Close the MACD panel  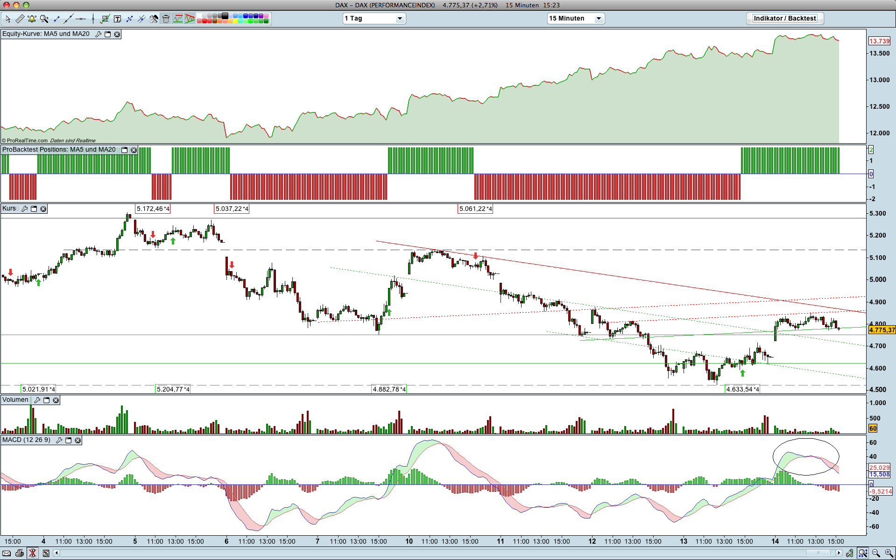coord(78,440)
